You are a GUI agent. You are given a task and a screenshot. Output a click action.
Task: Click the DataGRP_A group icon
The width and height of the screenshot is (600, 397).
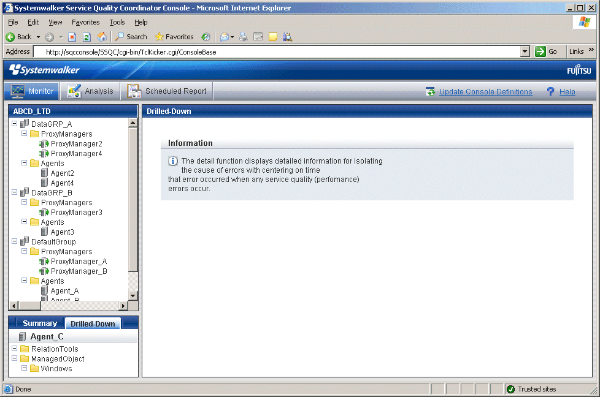pos(25,123)
